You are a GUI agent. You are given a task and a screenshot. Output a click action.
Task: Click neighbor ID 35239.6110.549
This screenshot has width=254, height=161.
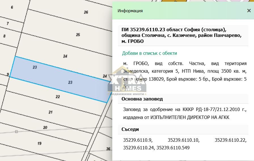pos(173,148)
